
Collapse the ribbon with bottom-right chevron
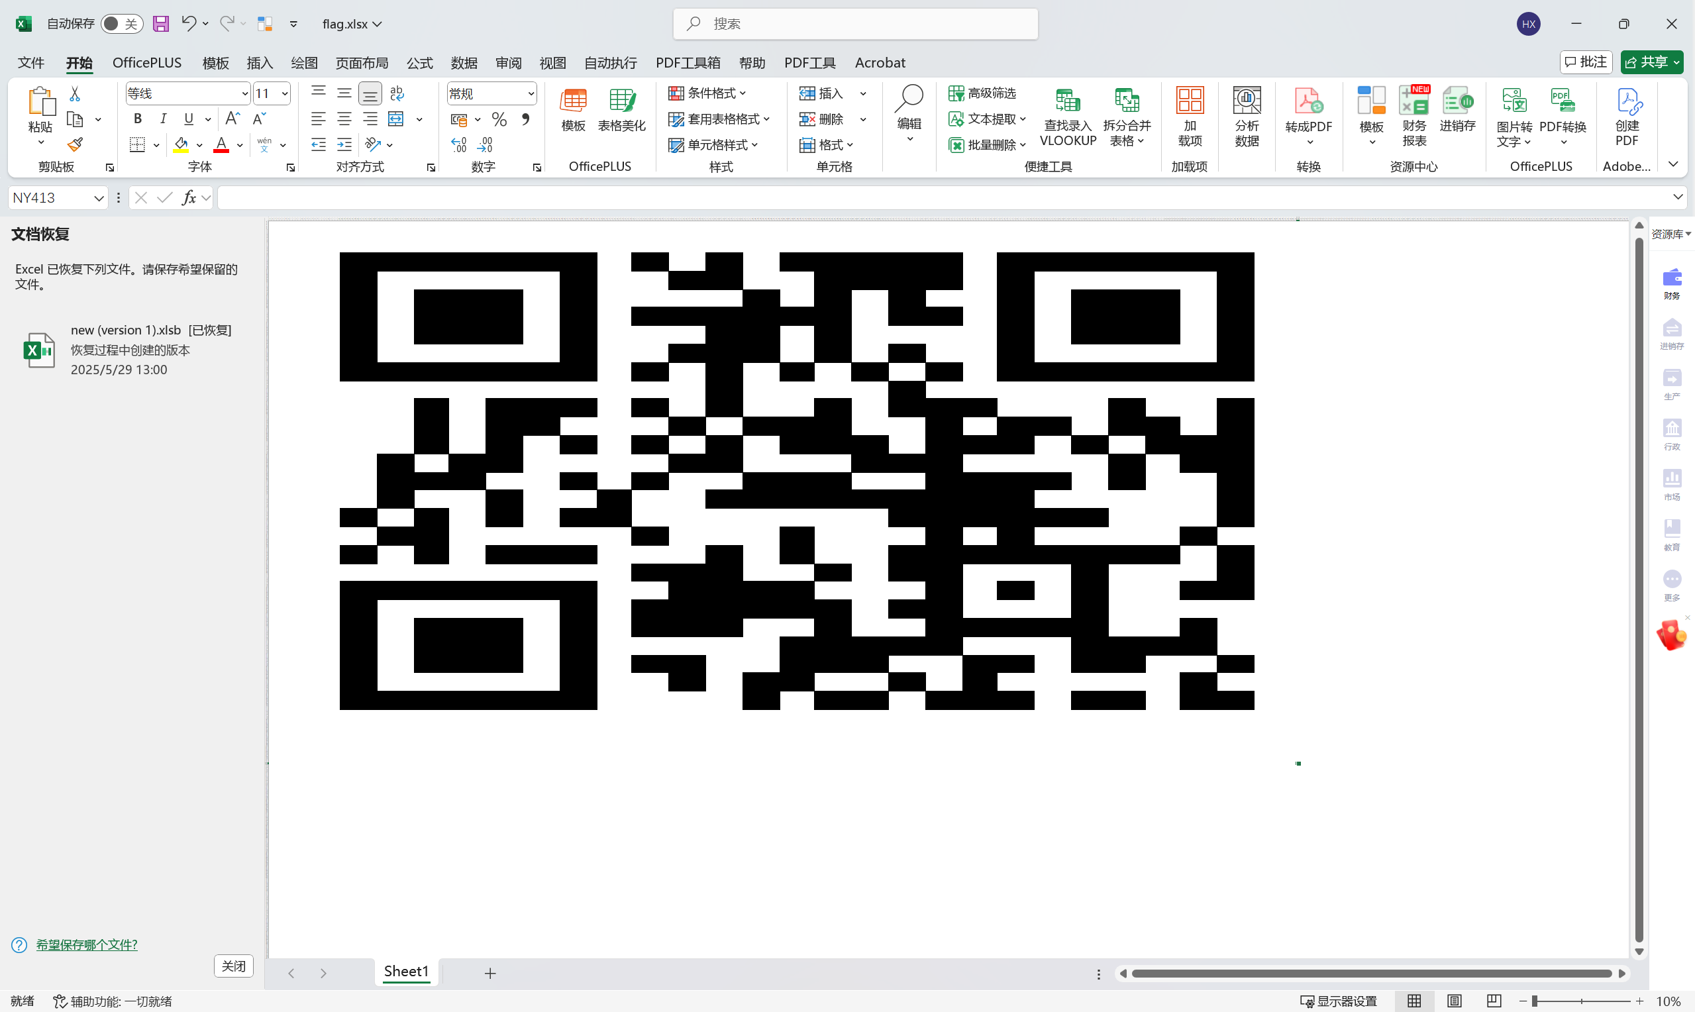pos(1672,164)
